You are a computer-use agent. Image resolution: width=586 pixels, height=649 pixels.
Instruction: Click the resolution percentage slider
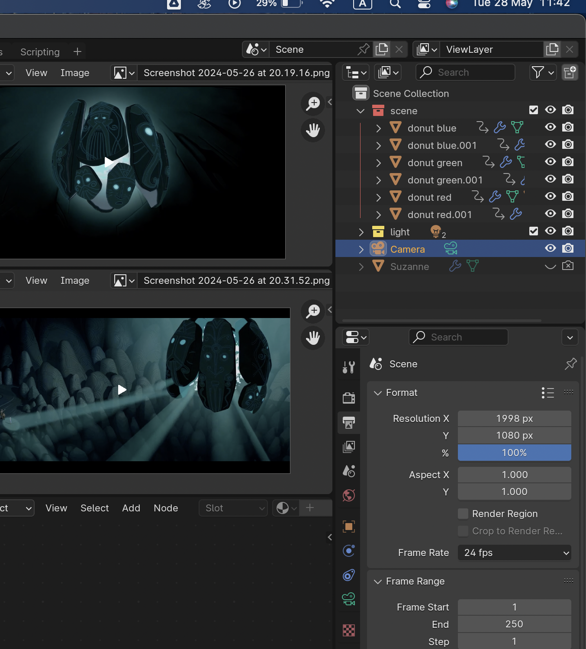(x=515, y=453)
